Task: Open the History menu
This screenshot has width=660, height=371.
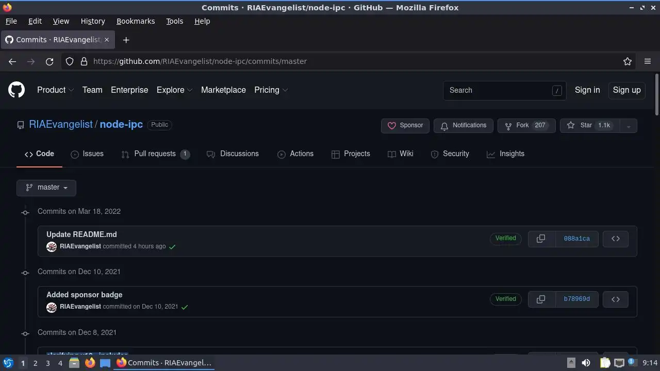Action: [x=93, y=21]
